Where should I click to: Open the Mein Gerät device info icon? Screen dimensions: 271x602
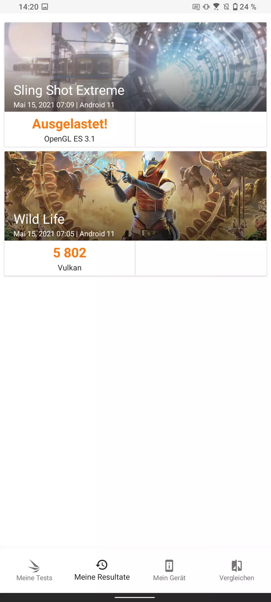coord(169,566)
